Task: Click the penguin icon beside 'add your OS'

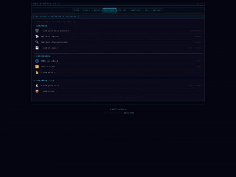Action: point(37,86)
